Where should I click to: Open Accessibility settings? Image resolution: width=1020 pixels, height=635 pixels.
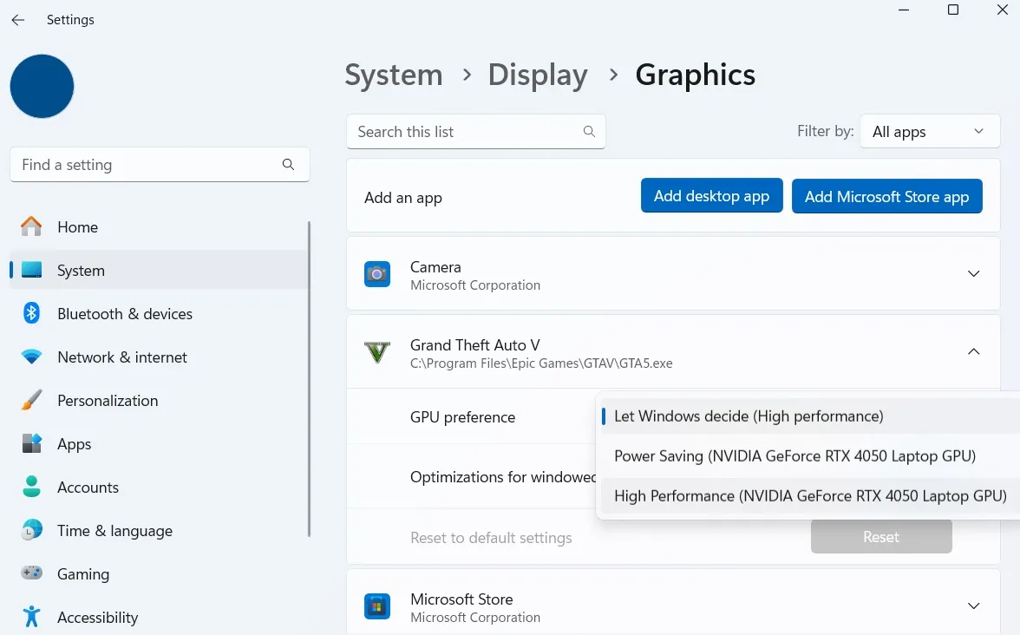[x=97, y=617]
